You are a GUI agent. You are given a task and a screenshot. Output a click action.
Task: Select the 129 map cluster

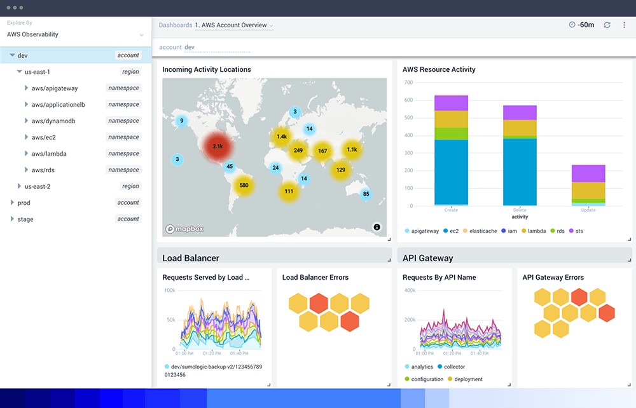pyautogui.click(x=341, y=170)
